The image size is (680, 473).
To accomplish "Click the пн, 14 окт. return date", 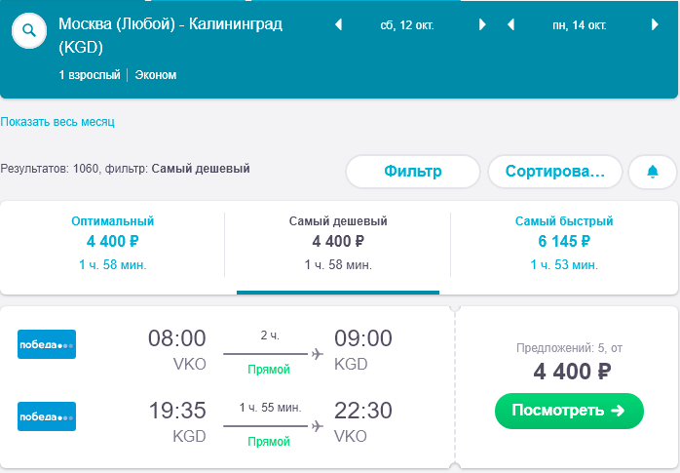I will click(579, 25).
